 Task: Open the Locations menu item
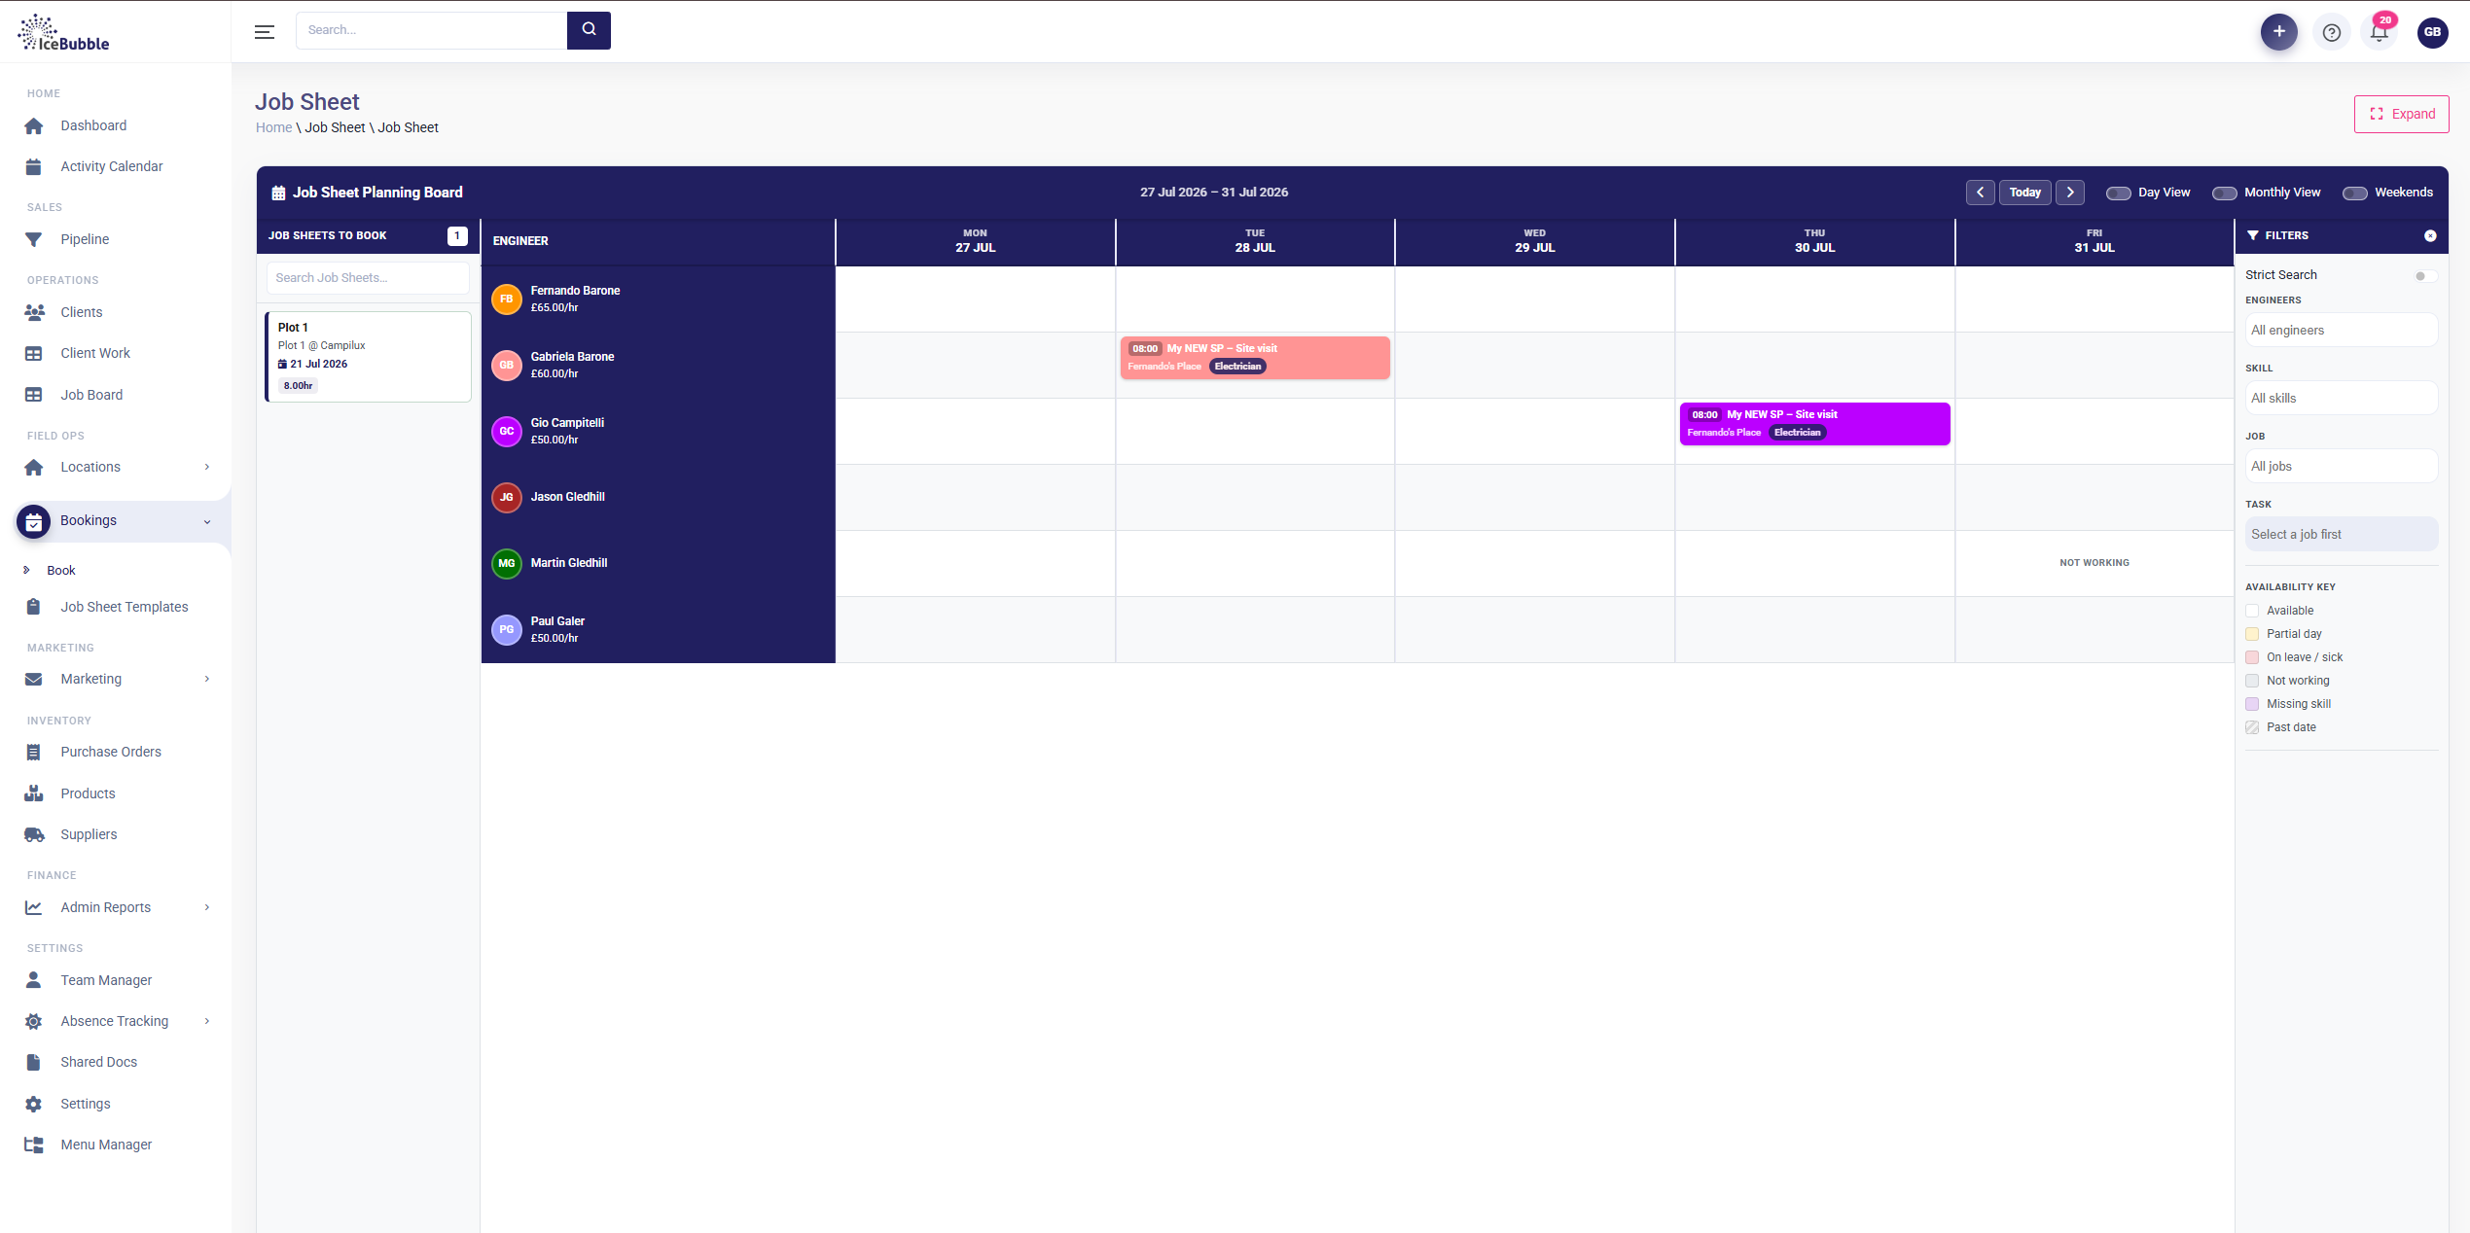coord(90,467)
